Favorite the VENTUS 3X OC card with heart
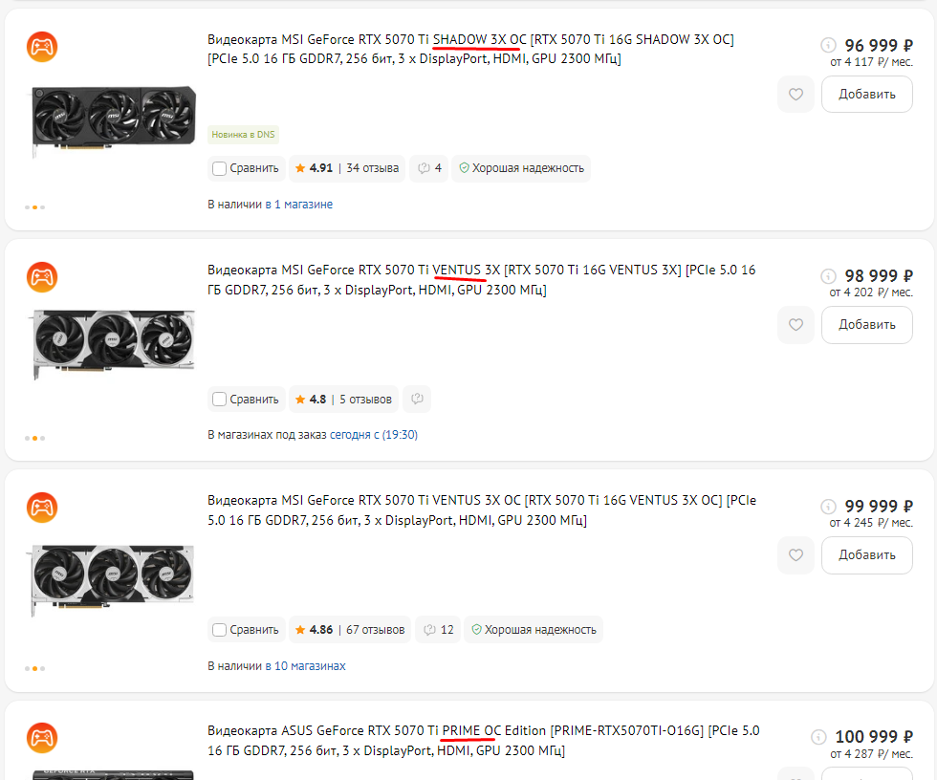Viewport: 937px width, 780px height. [x=795, y=555]
